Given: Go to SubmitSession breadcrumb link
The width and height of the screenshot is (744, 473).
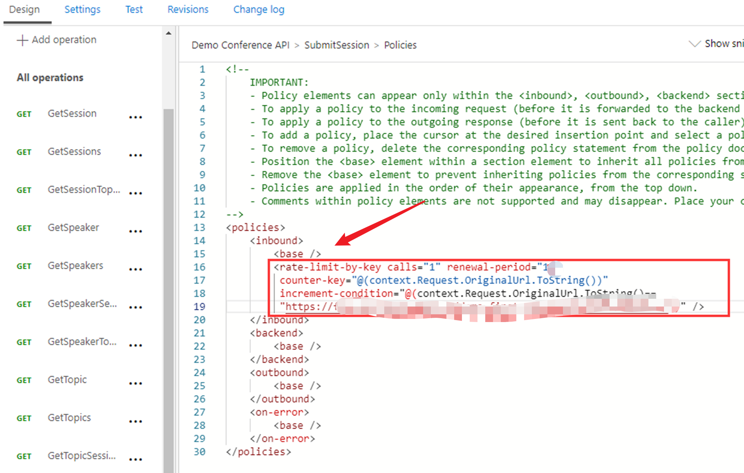Looking at the screenshot, I should (x=336, y=45).
